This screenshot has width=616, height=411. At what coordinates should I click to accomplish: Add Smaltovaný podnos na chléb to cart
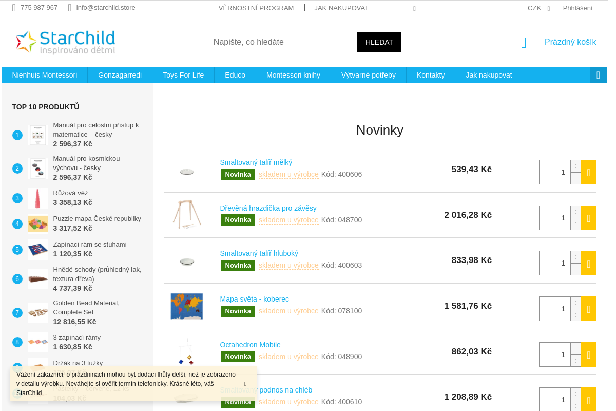(x=588, y=399)
